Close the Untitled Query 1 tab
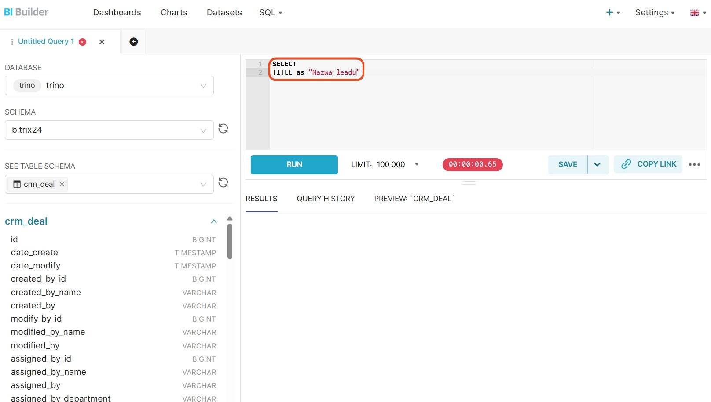 pyautogui.click(x=102, y=42)
